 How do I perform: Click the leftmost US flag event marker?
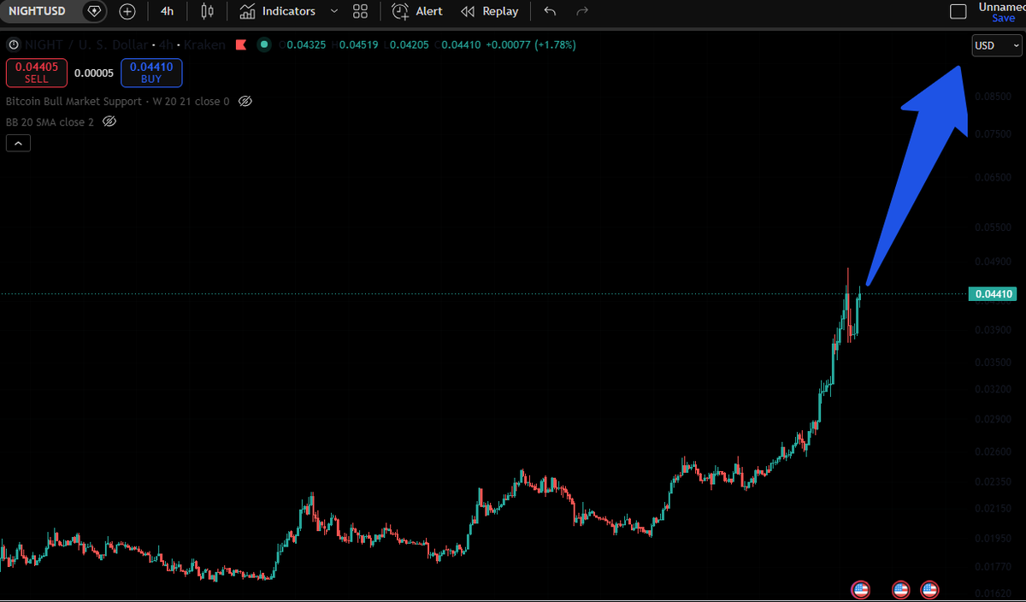[860, 588]
